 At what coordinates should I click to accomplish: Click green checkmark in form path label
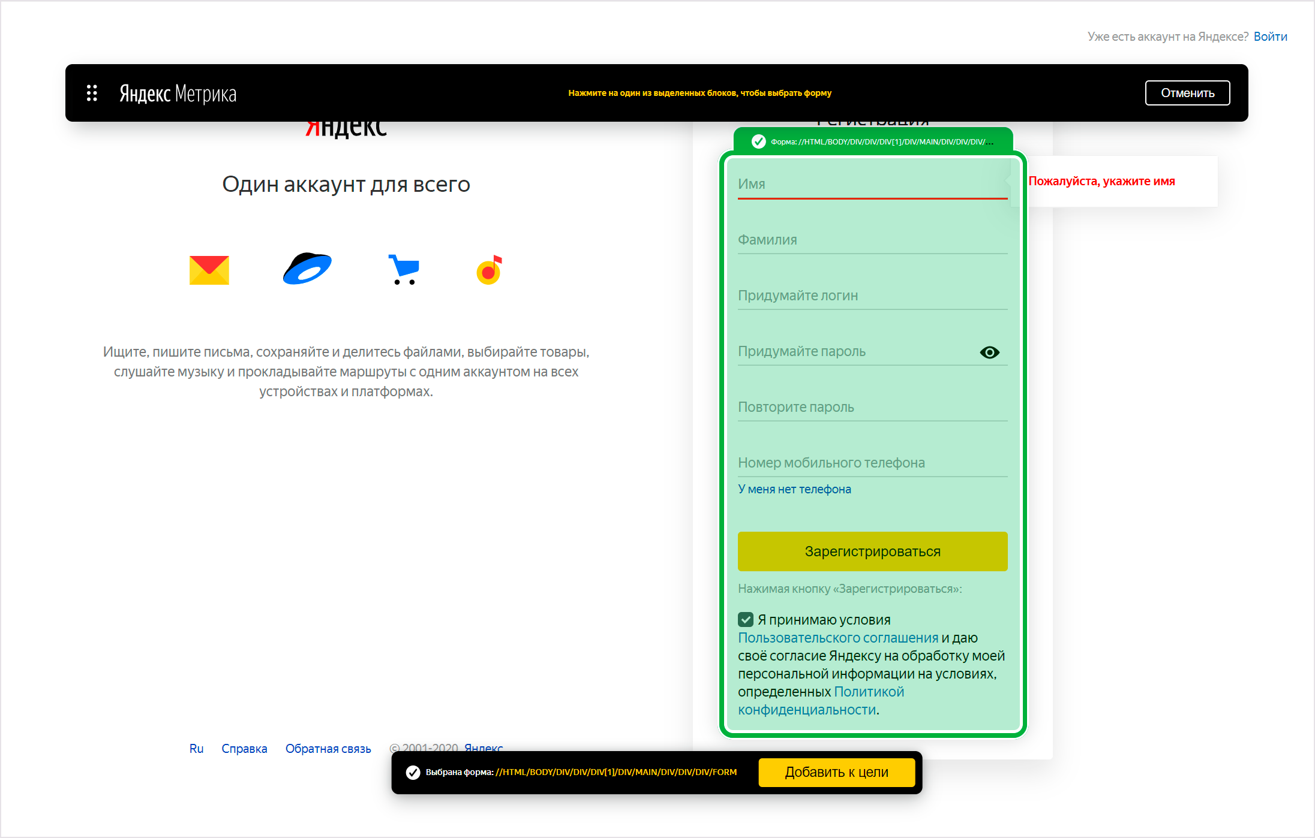[758, 141]
